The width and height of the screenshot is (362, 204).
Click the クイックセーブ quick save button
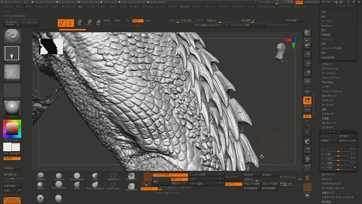(266, 2)
